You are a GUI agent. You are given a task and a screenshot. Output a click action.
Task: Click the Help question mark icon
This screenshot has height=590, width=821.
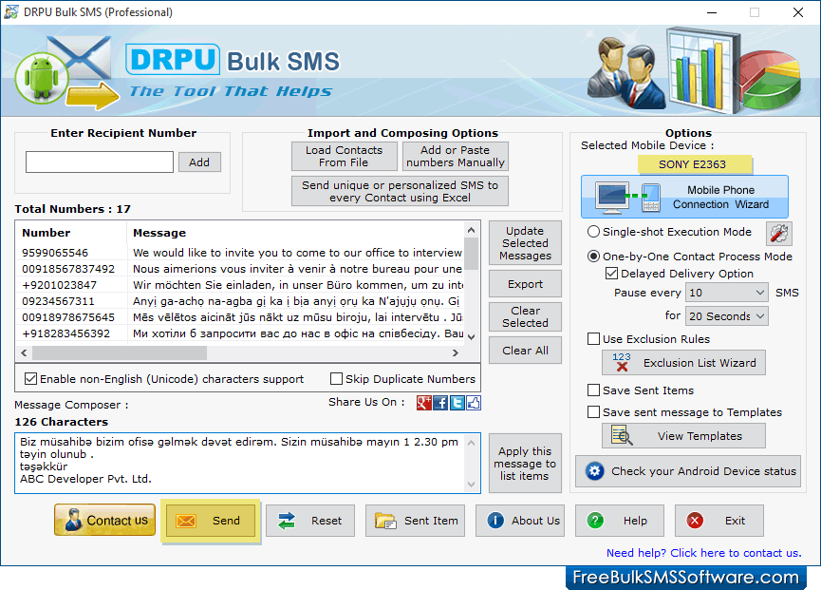pos(595,521)
